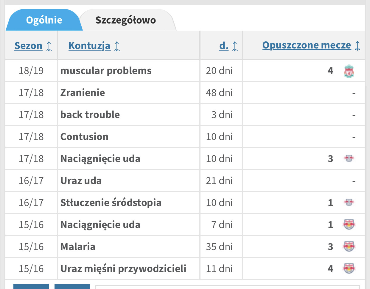
Task: Click RB Leipzig crest in Stłuczenie śródstopia row
Action: click(x=349, y=202)
